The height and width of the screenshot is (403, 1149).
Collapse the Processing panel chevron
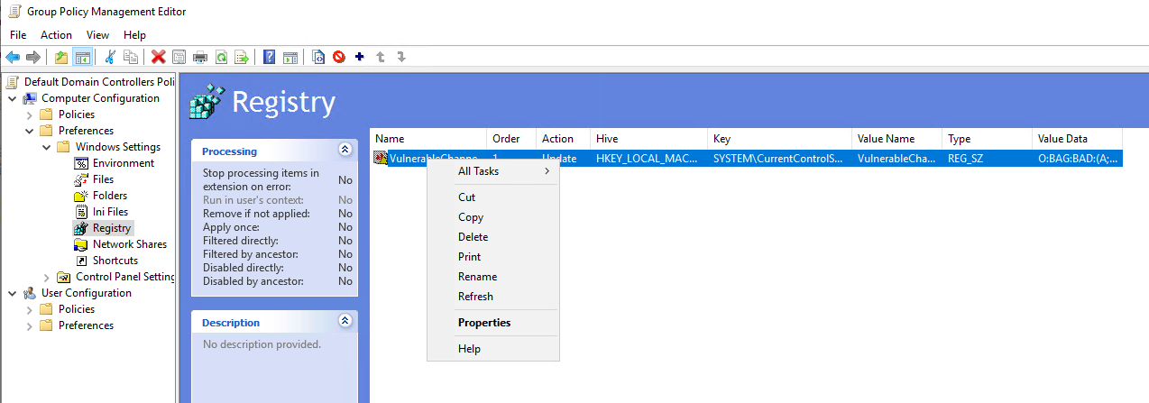(x=344, y=150)
